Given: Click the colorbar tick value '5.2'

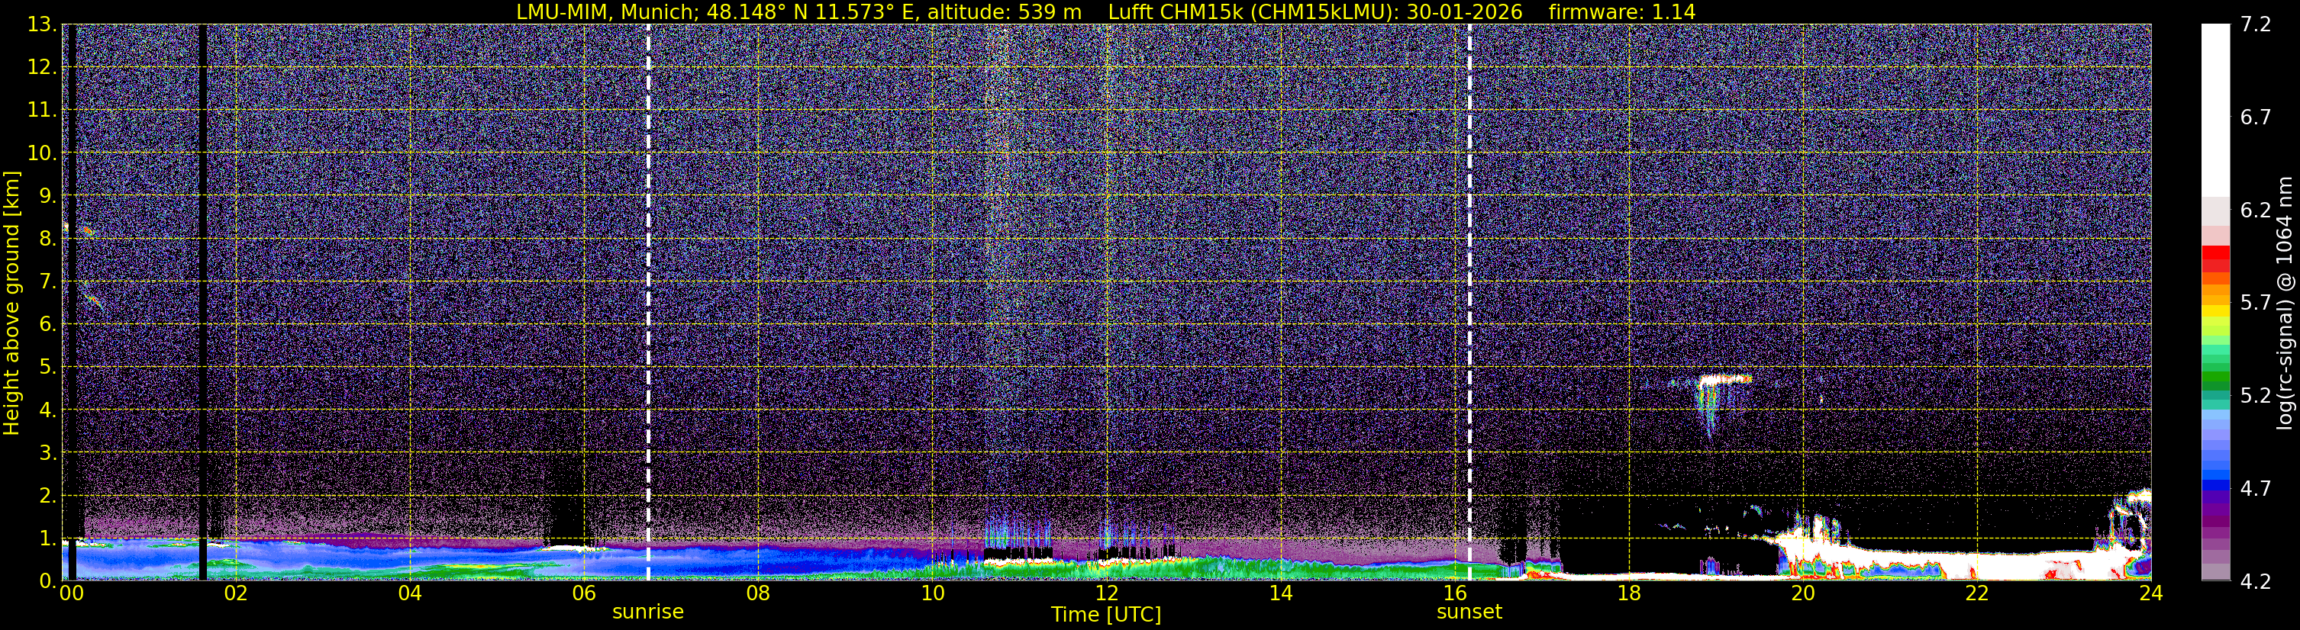Looking at the screenshot, I should [x=2256, y=396].
